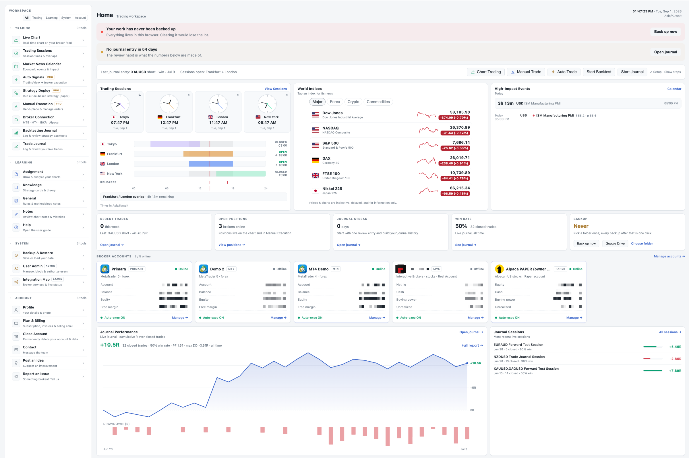The height and width of the screenshot is (458, 689).
Task: Click the Notes pencil icon
Action: (x=16, y=214)
